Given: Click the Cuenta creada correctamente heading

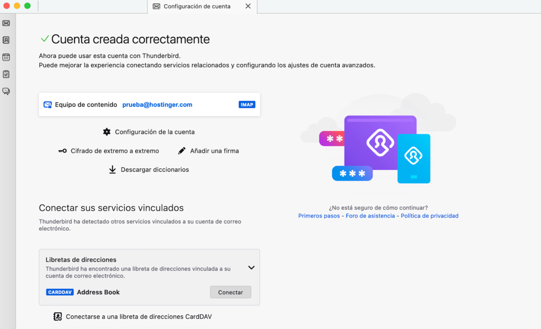Looking at the screenshot, I should 130,39.
